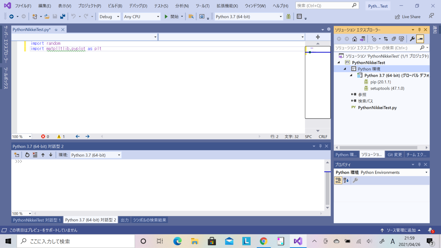Click the Home icon in Solution Explorer
This screenshot has height=248, width=441.
(x=355, y=38)
